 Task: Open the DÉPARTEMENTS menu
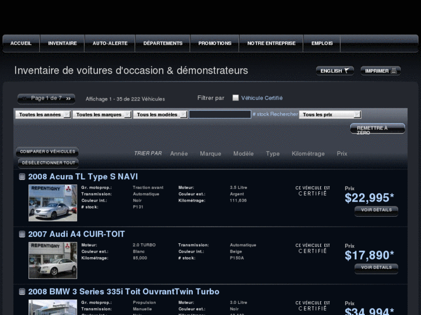pos(163,43)
